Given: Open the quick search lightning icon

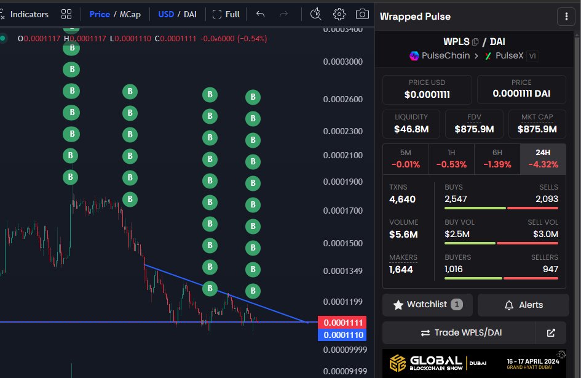Looking at the screenshot, I should 315,14.
